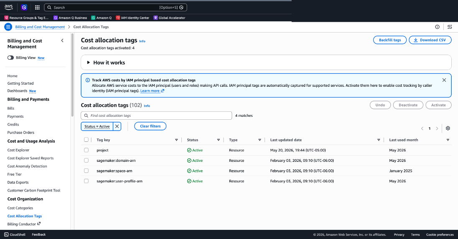This screenshot has height=239, width=458.
Task: Click the active status icon for project
Action: click(x=189, y=151)
